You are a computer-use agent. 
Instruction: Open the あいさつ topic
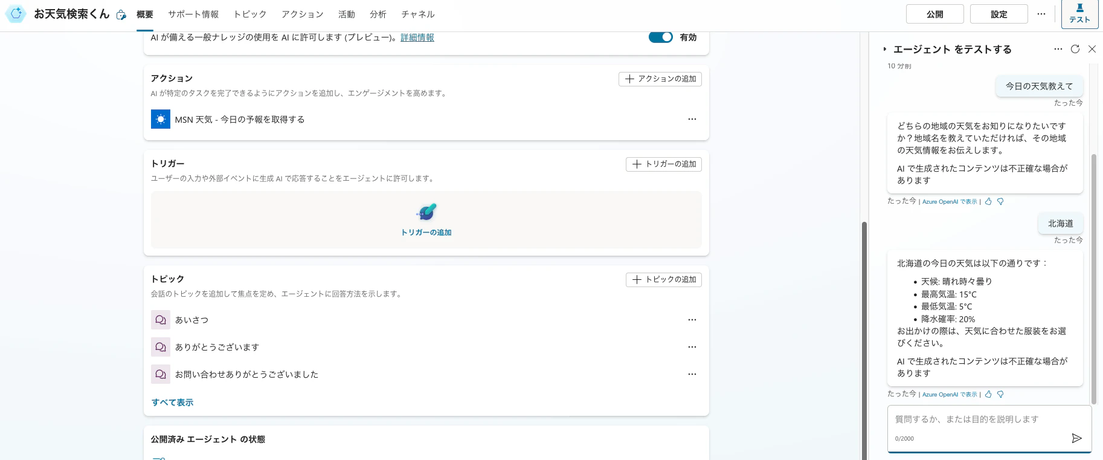point(191,320)
